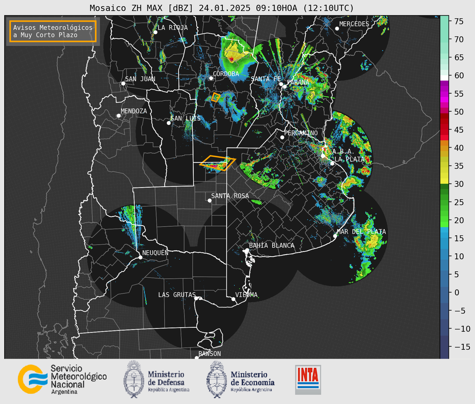Image resolution: width=475 pixels, height=404 pixels.
Task: Click the SANTA FE city label
Action: (x=266, y=79)
